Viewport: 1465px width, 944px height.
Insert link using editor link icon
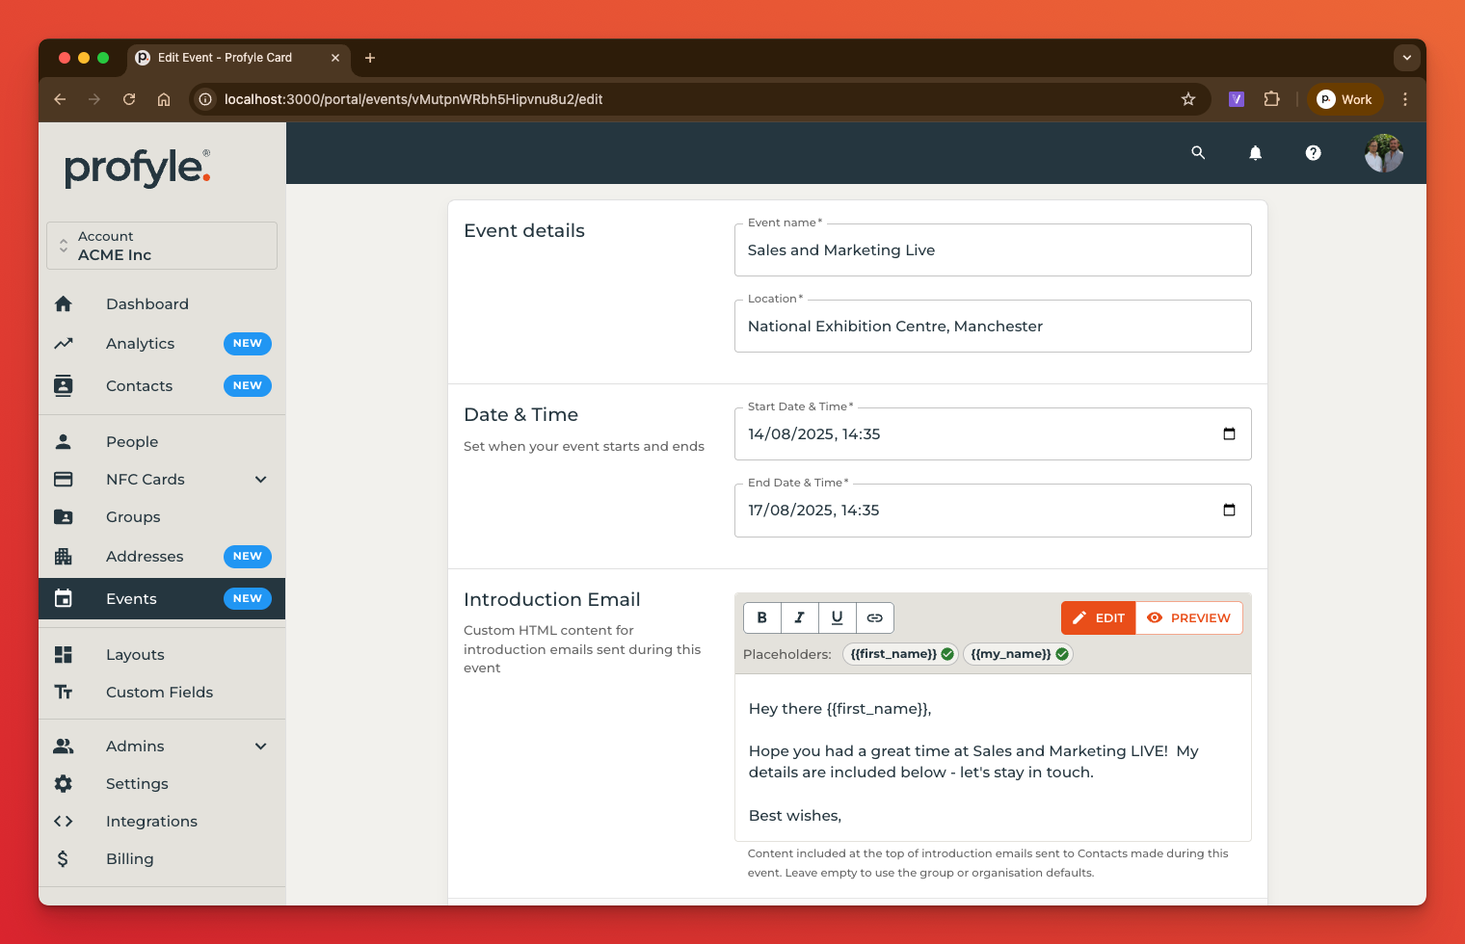tap(874, 617)
